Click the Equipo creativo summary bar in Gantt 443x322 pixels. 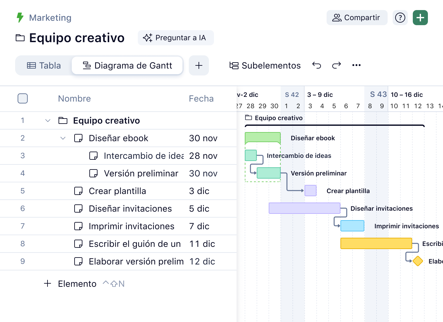click(335, 126)
